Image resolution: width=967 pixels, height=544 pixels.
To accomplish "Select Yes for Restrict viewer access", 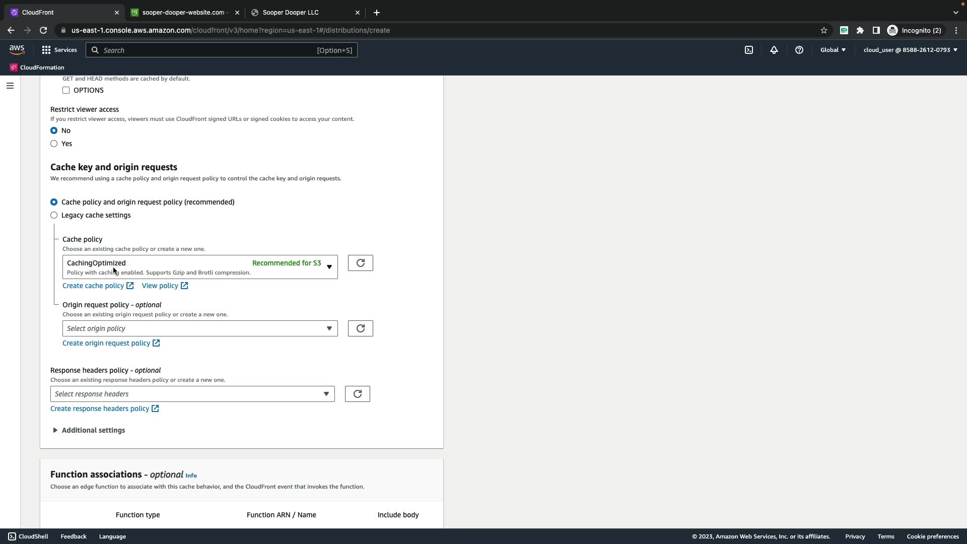I will tap(54, 144).
